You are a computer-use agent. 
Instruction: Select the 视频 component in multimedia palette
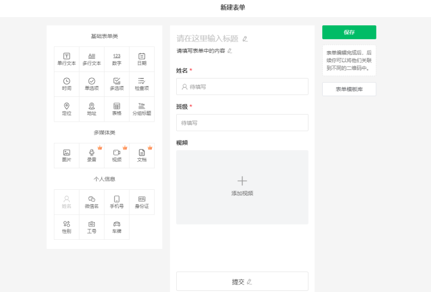point(116,155)
